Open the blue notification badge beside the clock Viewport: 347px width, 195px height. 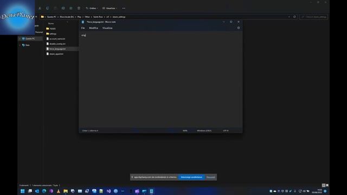click(325, 191)
